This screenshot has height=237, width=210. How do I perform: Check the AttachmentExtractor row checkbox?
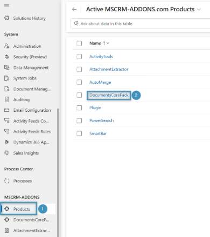coord(79,69)
